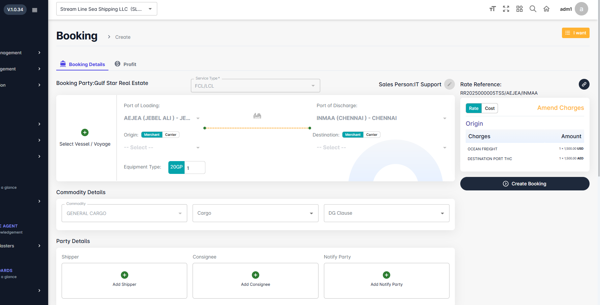Set Destination to Merchant
This screenshot has height=305, width=600.
[x=353, y=135]
